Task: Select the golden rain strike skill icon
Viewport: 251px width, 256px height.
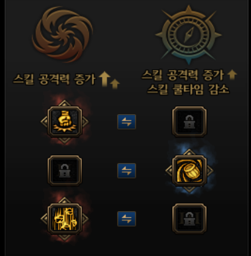Action: 65,219
